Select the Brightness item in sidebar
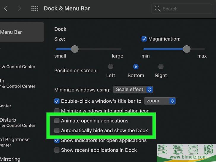216x162 pixels. point(15,142)
